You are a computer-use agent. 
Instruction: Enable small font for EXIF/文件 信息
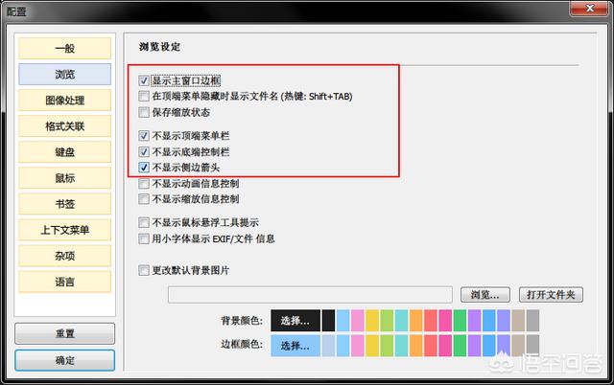144,238
